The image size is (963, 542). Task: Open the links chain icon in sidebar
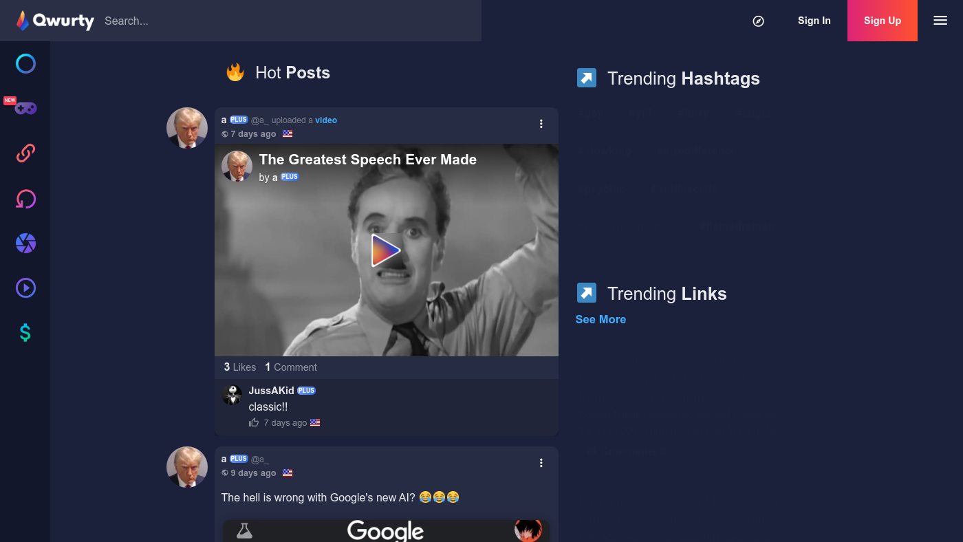click(x=25, y=153)
